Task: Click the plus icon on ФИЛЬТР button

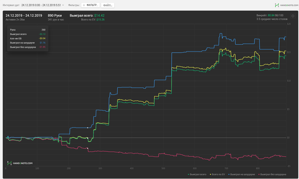Action: (84, 5)
